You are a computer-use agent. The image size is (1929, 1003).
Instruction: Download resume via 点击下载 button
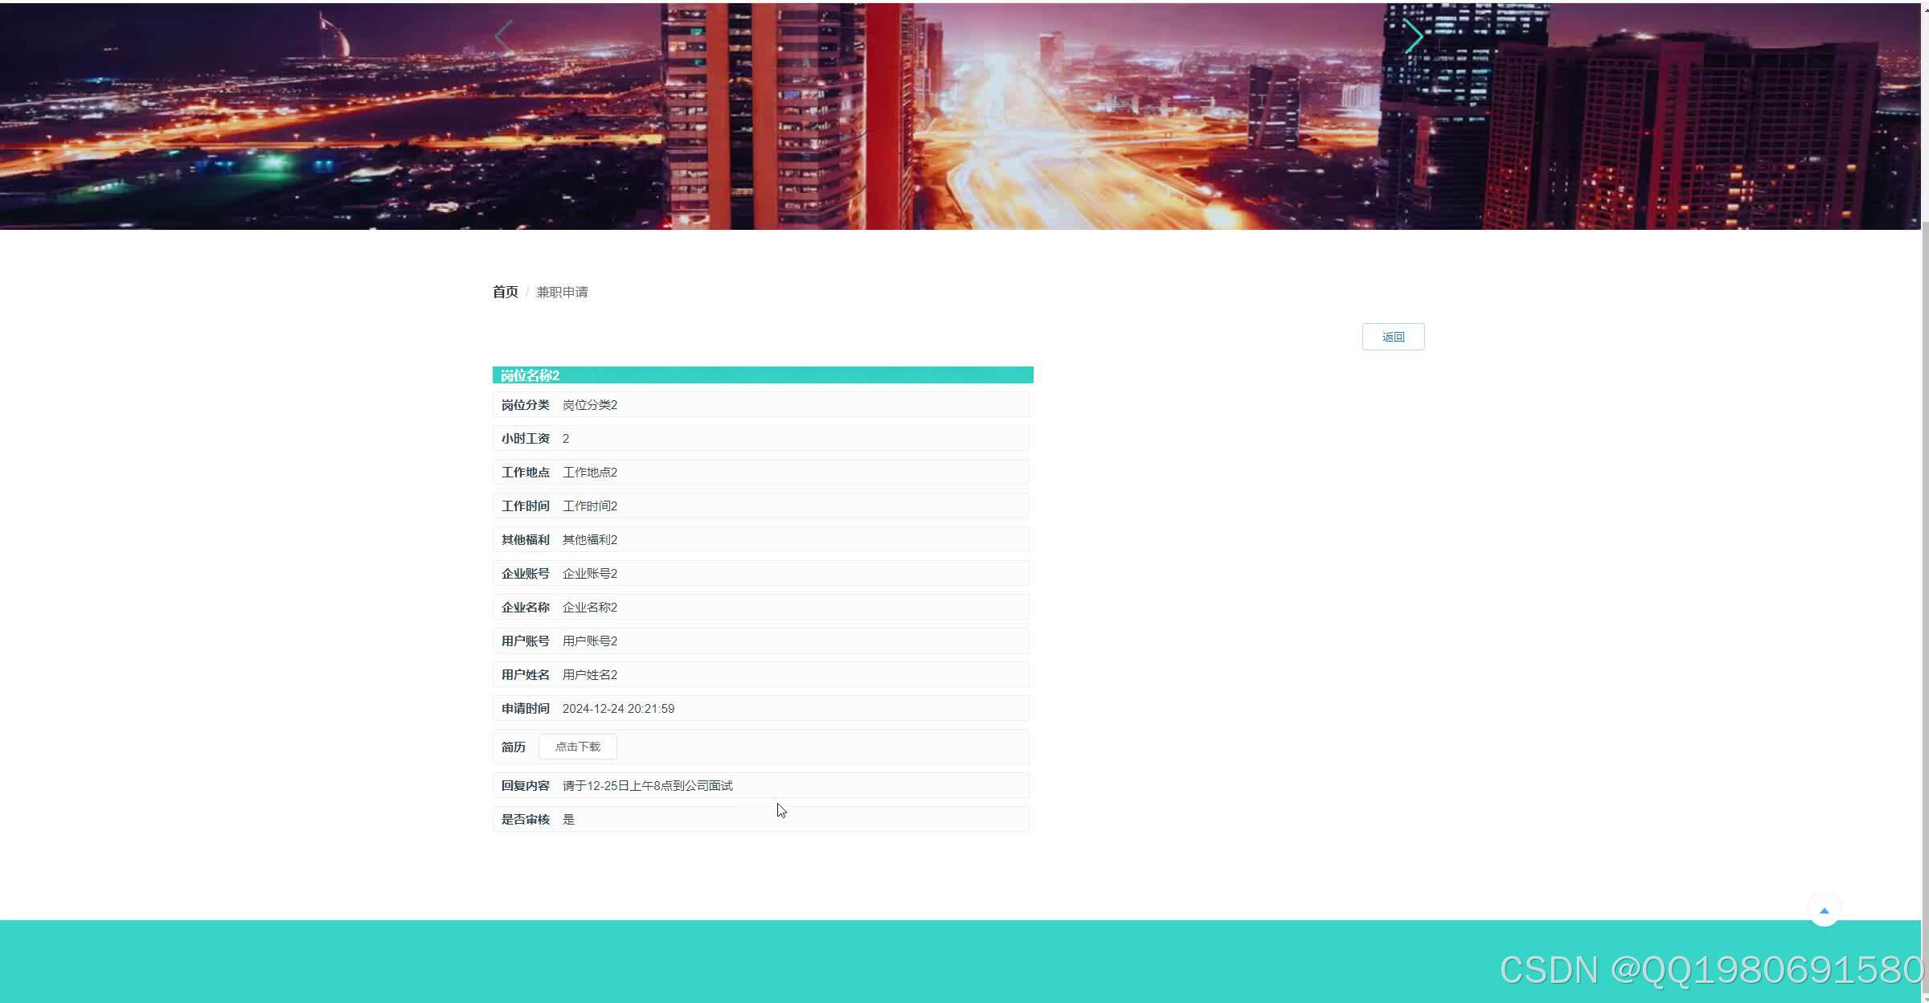[577, 747]
